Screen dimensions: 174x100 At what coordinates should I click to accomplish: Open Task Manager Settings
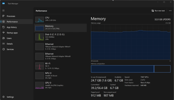(x=17, y=97)
